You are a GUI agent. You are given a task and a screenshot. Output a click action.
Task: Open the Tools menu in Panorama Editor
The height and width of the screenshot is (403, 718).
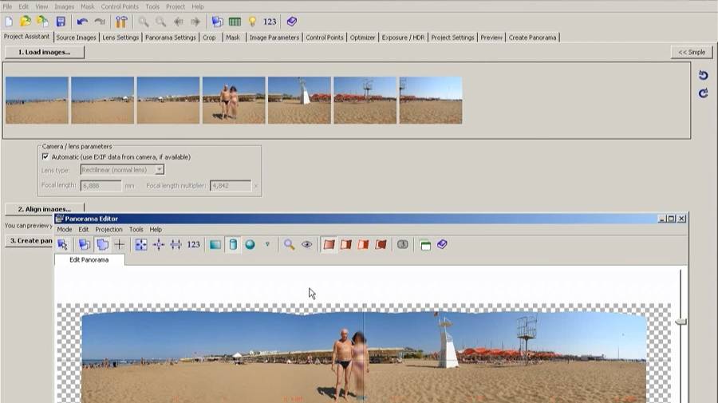pyautogui.click(x=136, y=229)
